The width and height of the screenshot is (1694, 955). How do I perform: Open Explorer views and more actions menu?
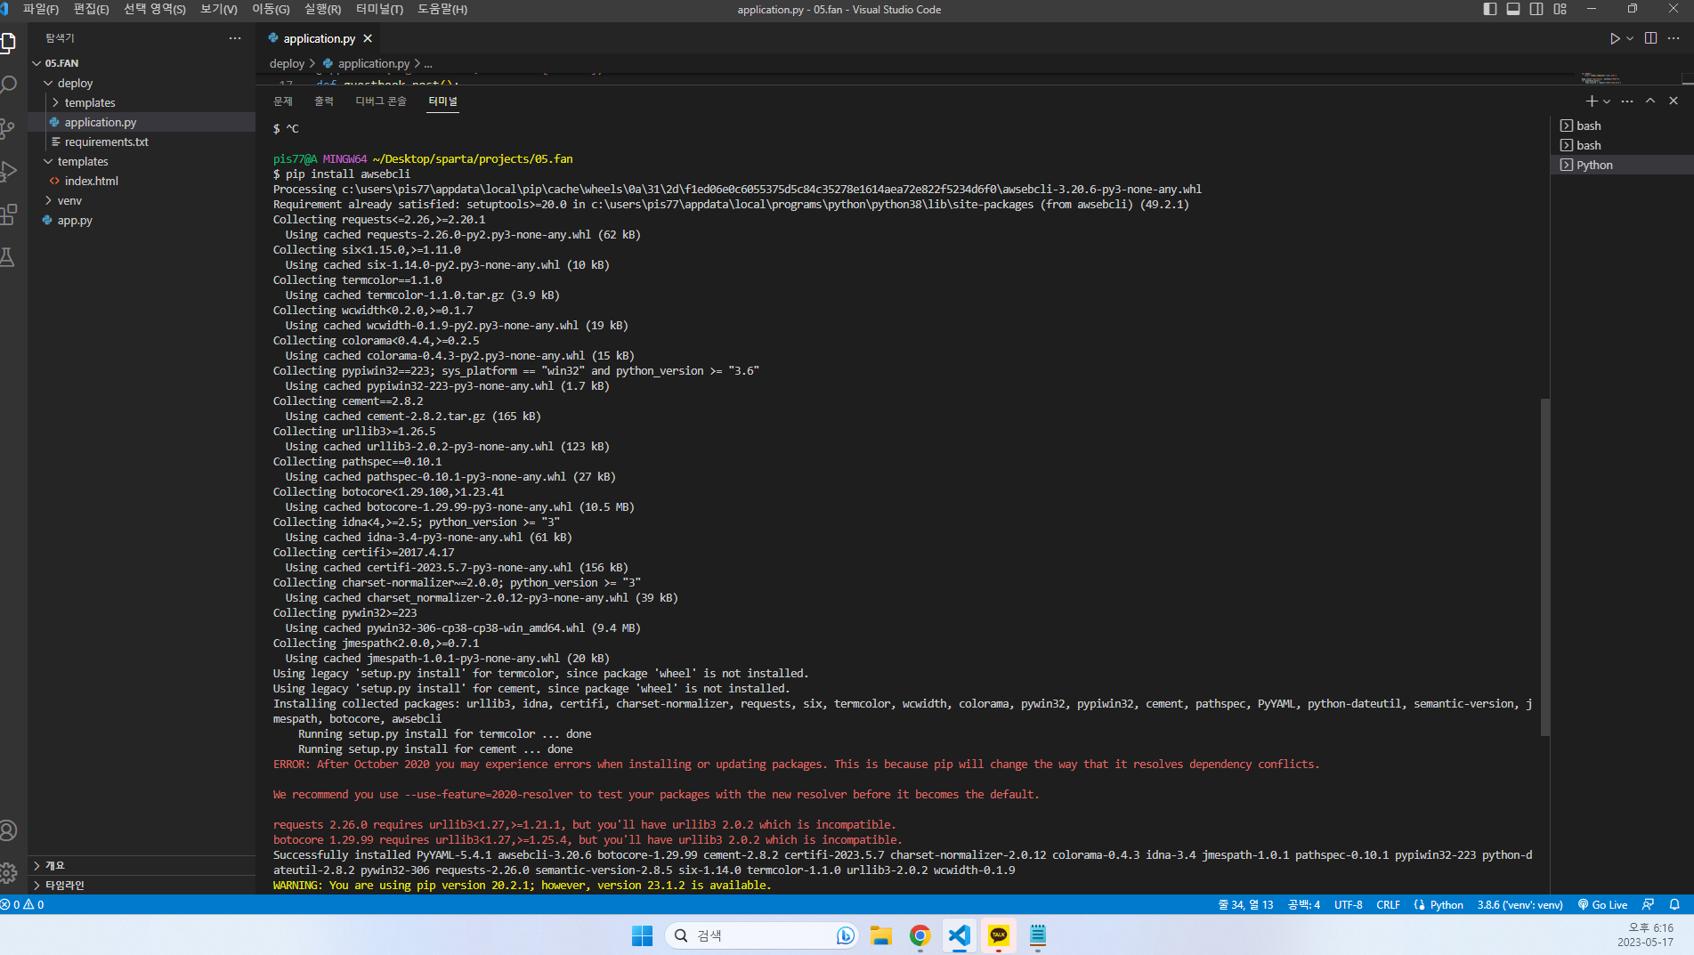click(235, 38)
